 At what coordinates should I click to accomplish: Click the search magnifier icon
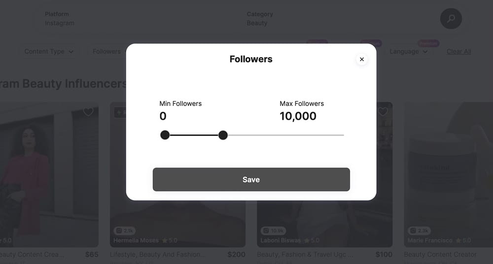[x=451, y=19]
